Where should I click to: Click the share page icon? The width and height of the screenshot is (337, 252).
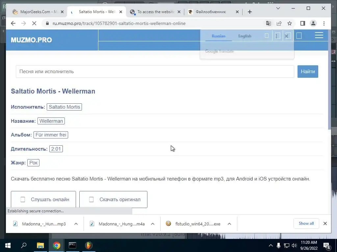pos(279,23)
